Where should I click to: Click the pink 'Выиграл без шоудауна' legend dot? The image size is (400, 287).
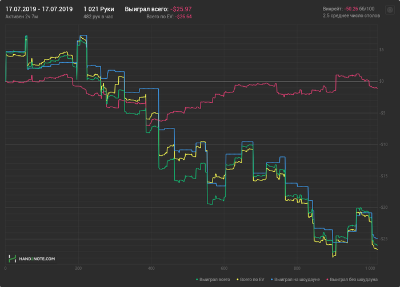(326, 280)
